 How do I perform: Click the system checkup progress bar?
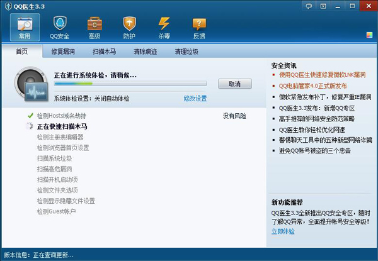pyautogui.click(x=130, y=84)
